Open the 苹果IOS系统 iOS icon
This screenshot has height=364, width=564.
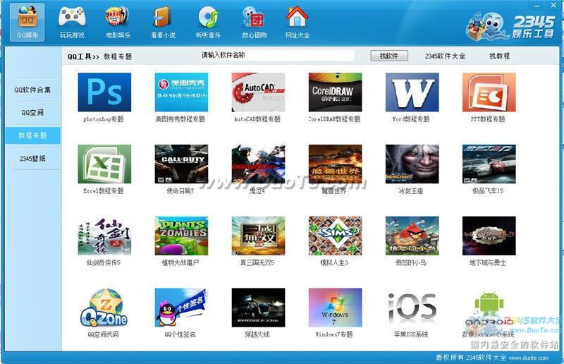coord(412,308)
